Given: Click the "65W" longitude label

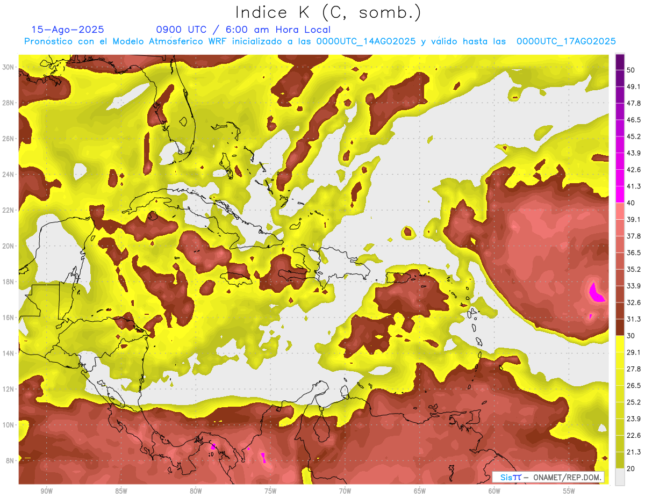Looking at the screenshot, I should point(420,491).
